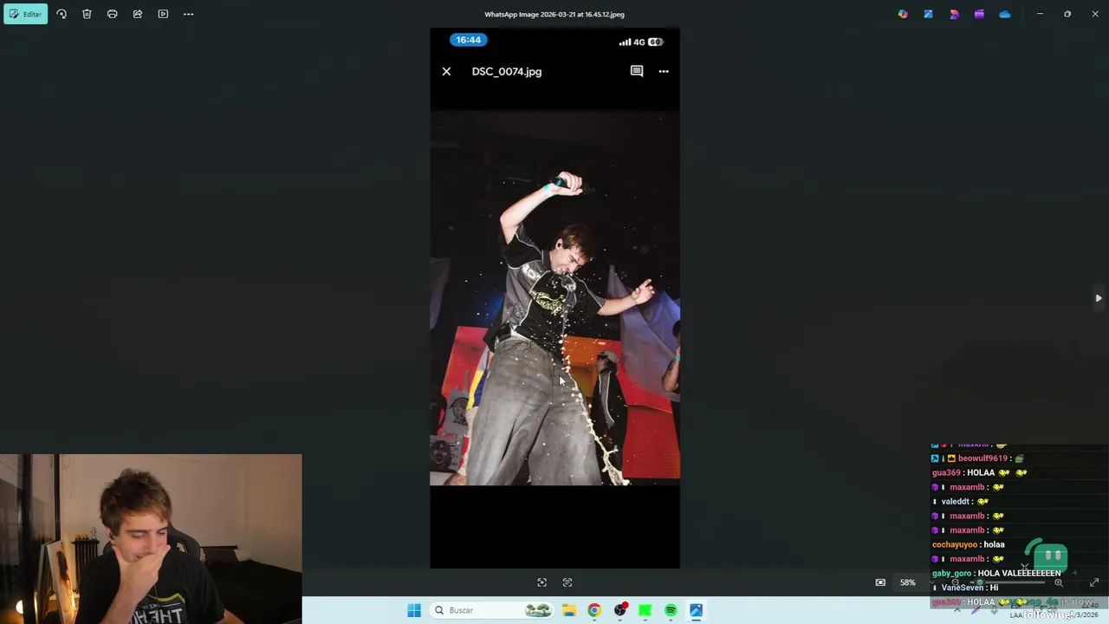Viewport: 1109px width, 624px height.
Task: Minimize the Photos window
Action: pos(1040,14)
